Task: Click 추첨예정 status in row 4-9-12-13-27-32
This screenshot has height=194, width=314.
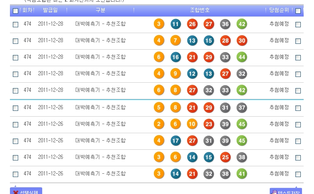Action: point(279,74)
